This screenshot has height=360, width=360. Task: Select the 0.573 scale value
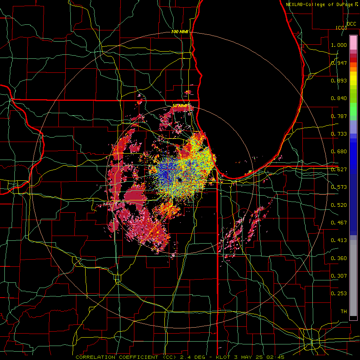pos(339,187)
